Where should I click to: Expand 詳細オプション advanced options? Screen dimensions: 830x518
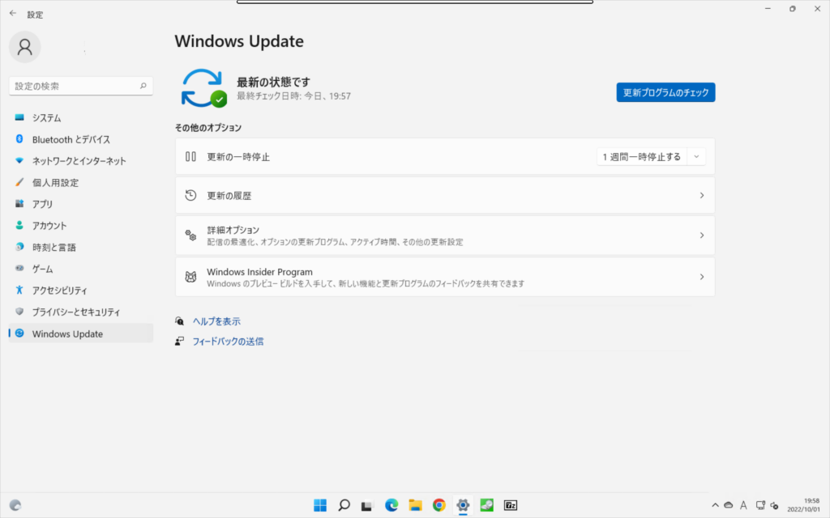(445, 236)
